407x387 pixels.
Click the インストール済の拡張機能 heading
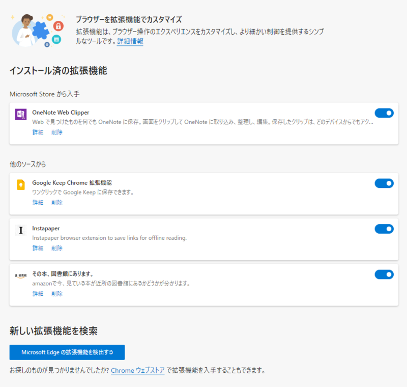click(x=59, y=71)
